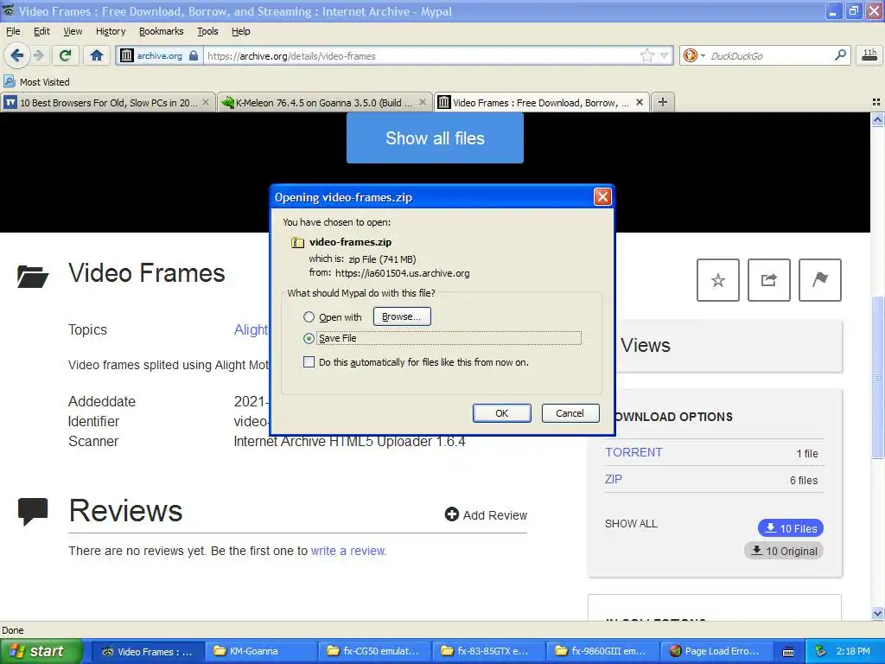The image size is (885, 664).
Task: Click the 11h toolbar icon
Action: 869,55
